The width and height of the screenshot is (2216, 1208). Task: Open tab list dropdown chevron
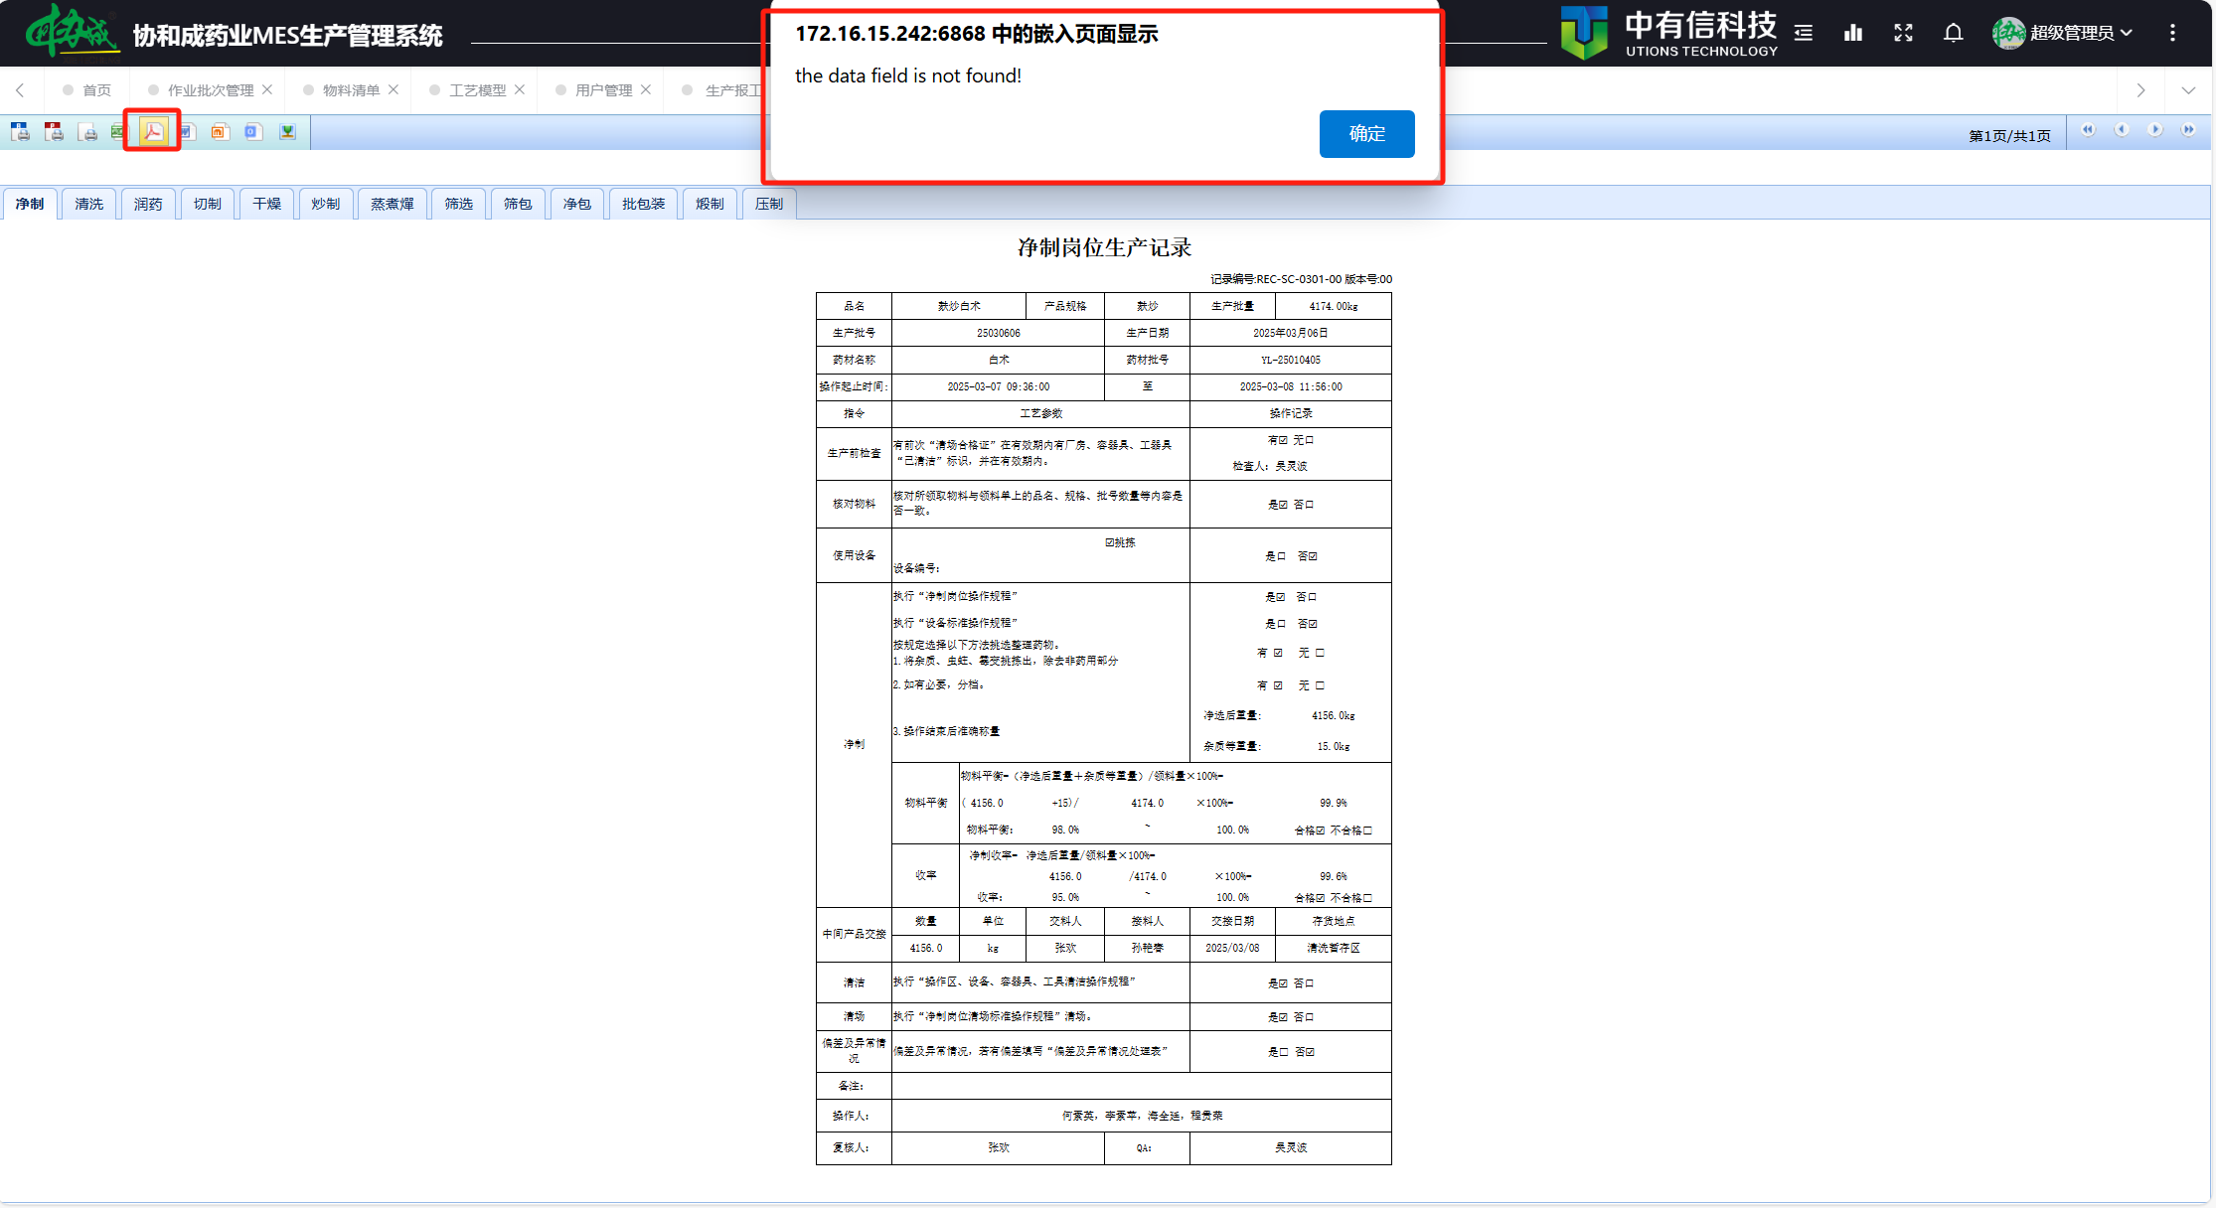point(2188,90)
